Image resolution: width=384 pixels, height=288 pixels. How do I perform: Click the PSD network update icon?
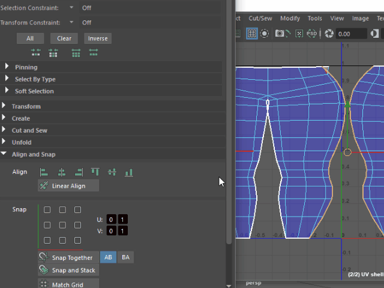[x=311, y=34]
